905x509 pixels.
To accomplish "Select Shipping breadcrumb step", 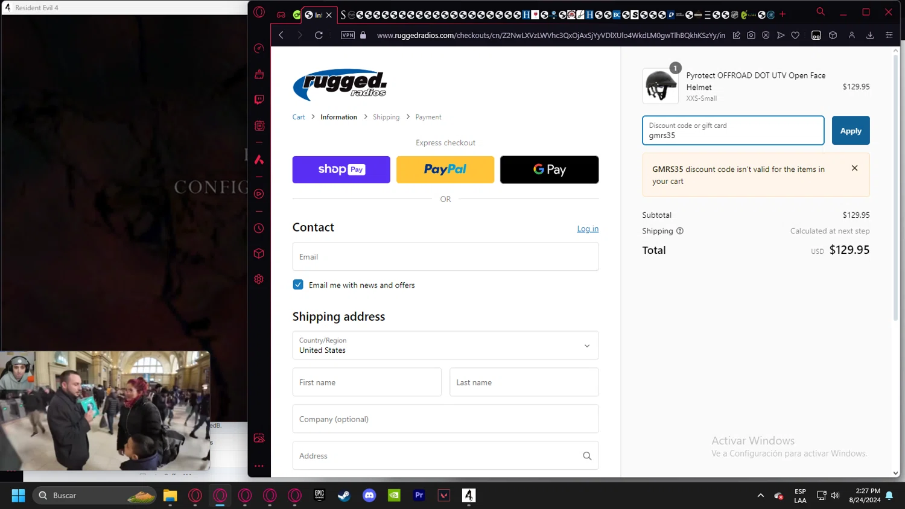I will point(386,117).
